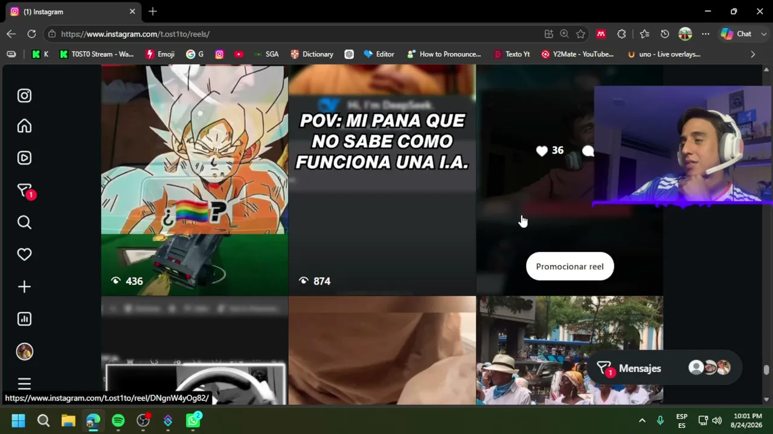The height and width of the screenshot is (434, 773).
Task: Open the Texto Yt bookmark
Action: pyautogui.click(x=512, y=54)
